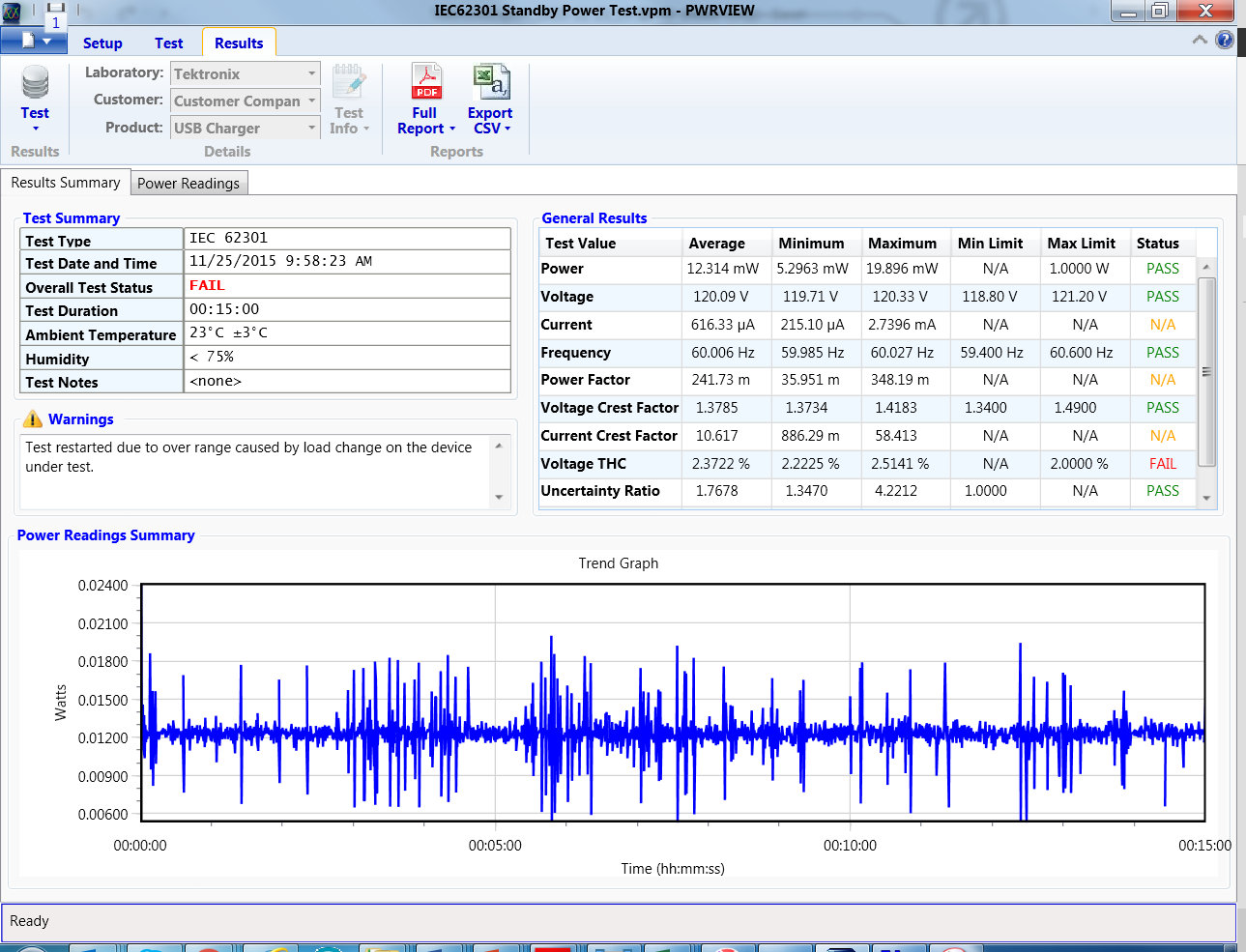Click the PWRVIEW app icon in title bar
This screenshot has height=952, width=1246.
[x=12, y=13]
